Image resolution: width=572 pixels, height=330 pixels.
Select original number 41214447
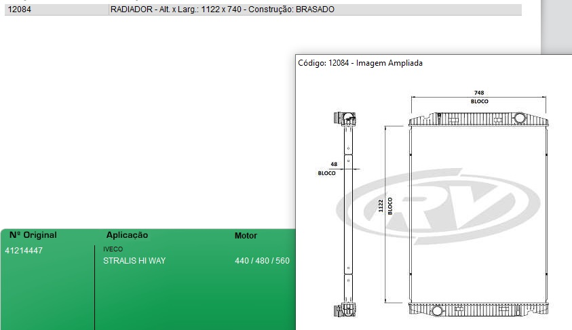coord(24,251)
